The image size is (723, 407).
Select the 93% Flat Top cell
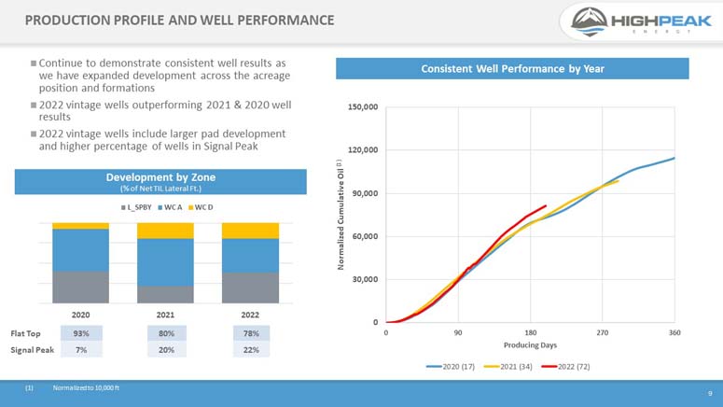tap(81, 333)
